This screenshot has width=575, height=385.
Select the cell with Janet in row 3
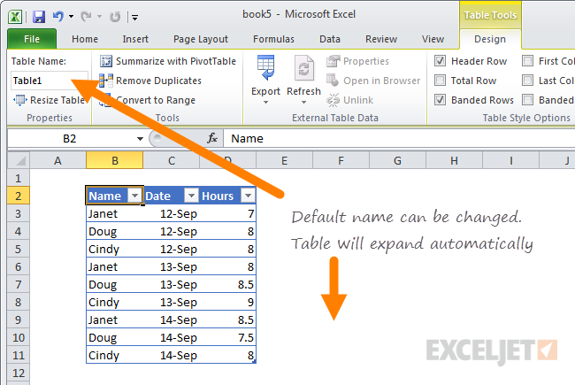click(x=114, y=214)
